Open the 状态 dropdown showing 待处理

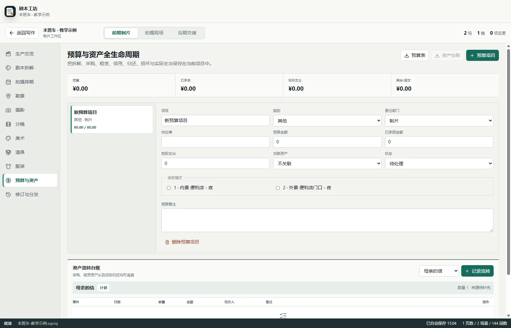(x=439, y=163)
